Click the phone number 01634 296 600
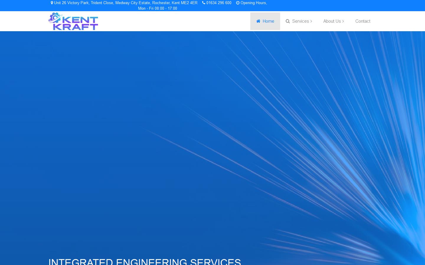 (x=219, y=3)
